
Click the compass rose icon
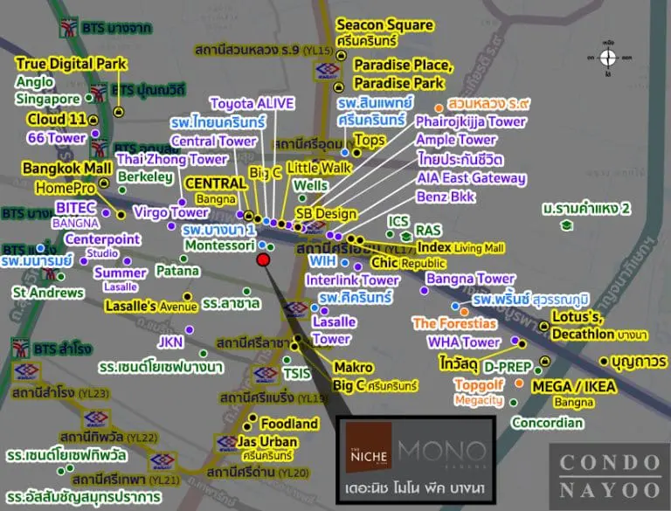pos(608,58)
